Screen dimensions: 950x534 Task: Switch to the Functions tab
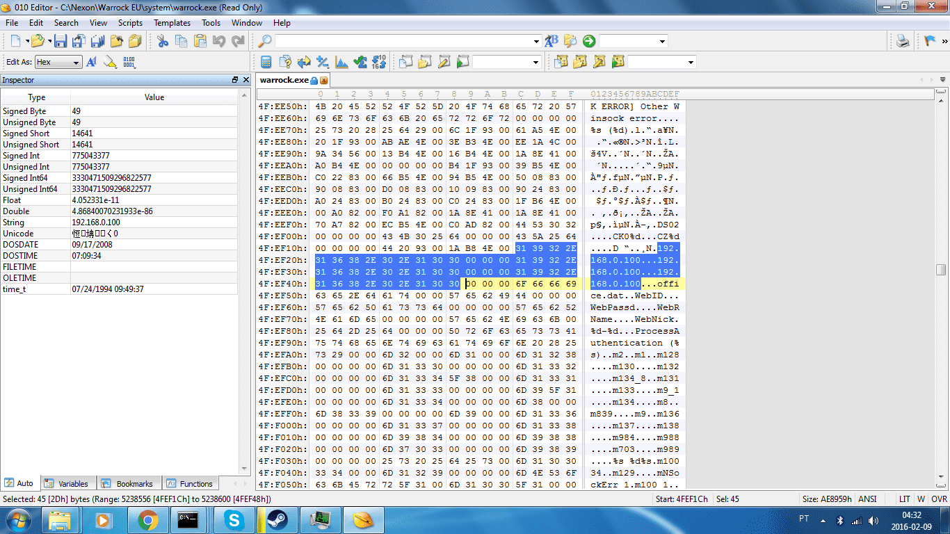[190, 483]
